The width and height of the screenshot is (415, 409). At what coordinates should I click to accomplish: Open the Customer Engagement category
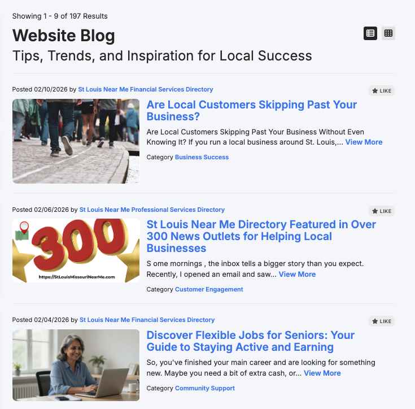[209, 289]
